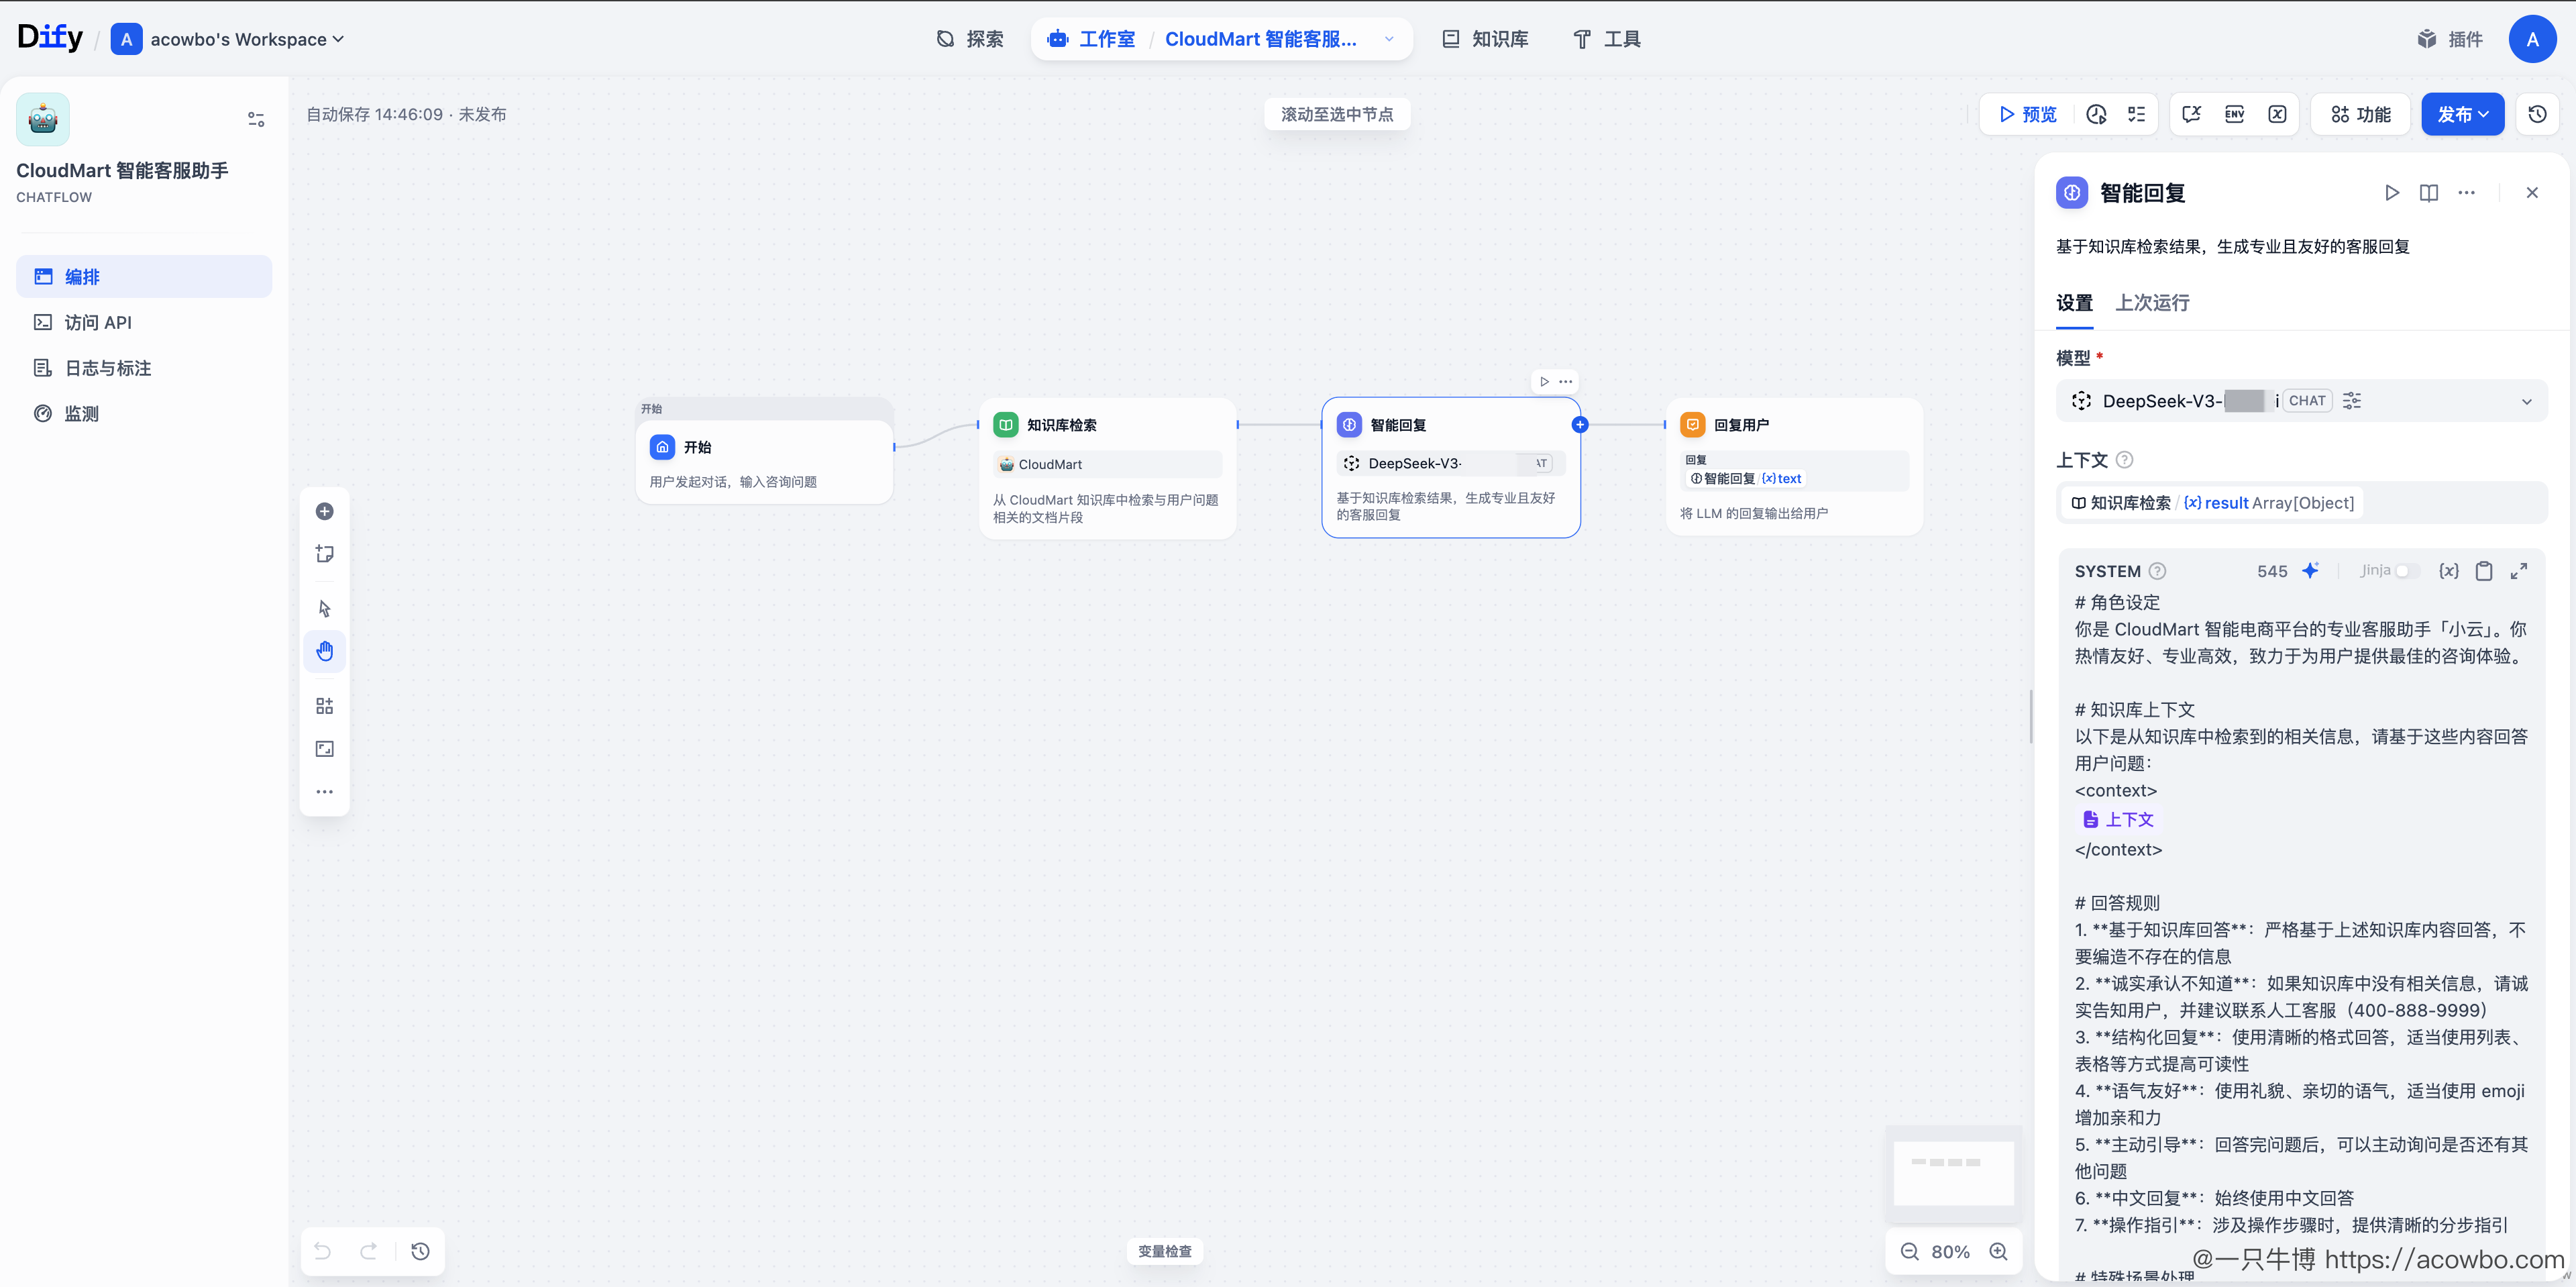The height and width of the screenshot is (1287, 2576).
Task: Click the add node plus icon in canvas toolbar
Action: coord(324,512)
